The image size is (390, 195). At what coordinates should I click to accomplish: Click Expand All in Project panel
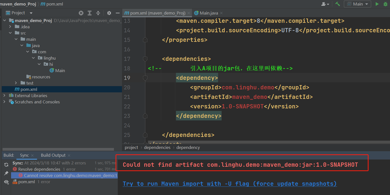90,13
